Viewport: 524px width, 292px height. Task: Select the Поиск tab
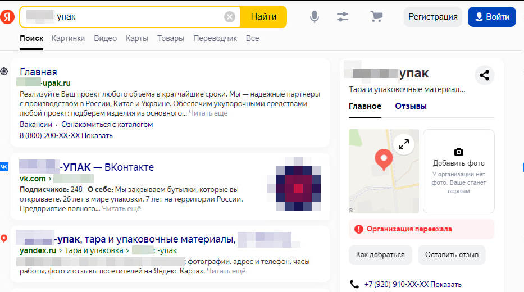(x=31, y=38)
